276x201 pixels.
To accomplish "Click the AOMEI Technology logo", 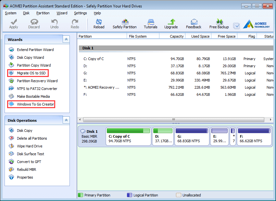I will click(256, 24).
